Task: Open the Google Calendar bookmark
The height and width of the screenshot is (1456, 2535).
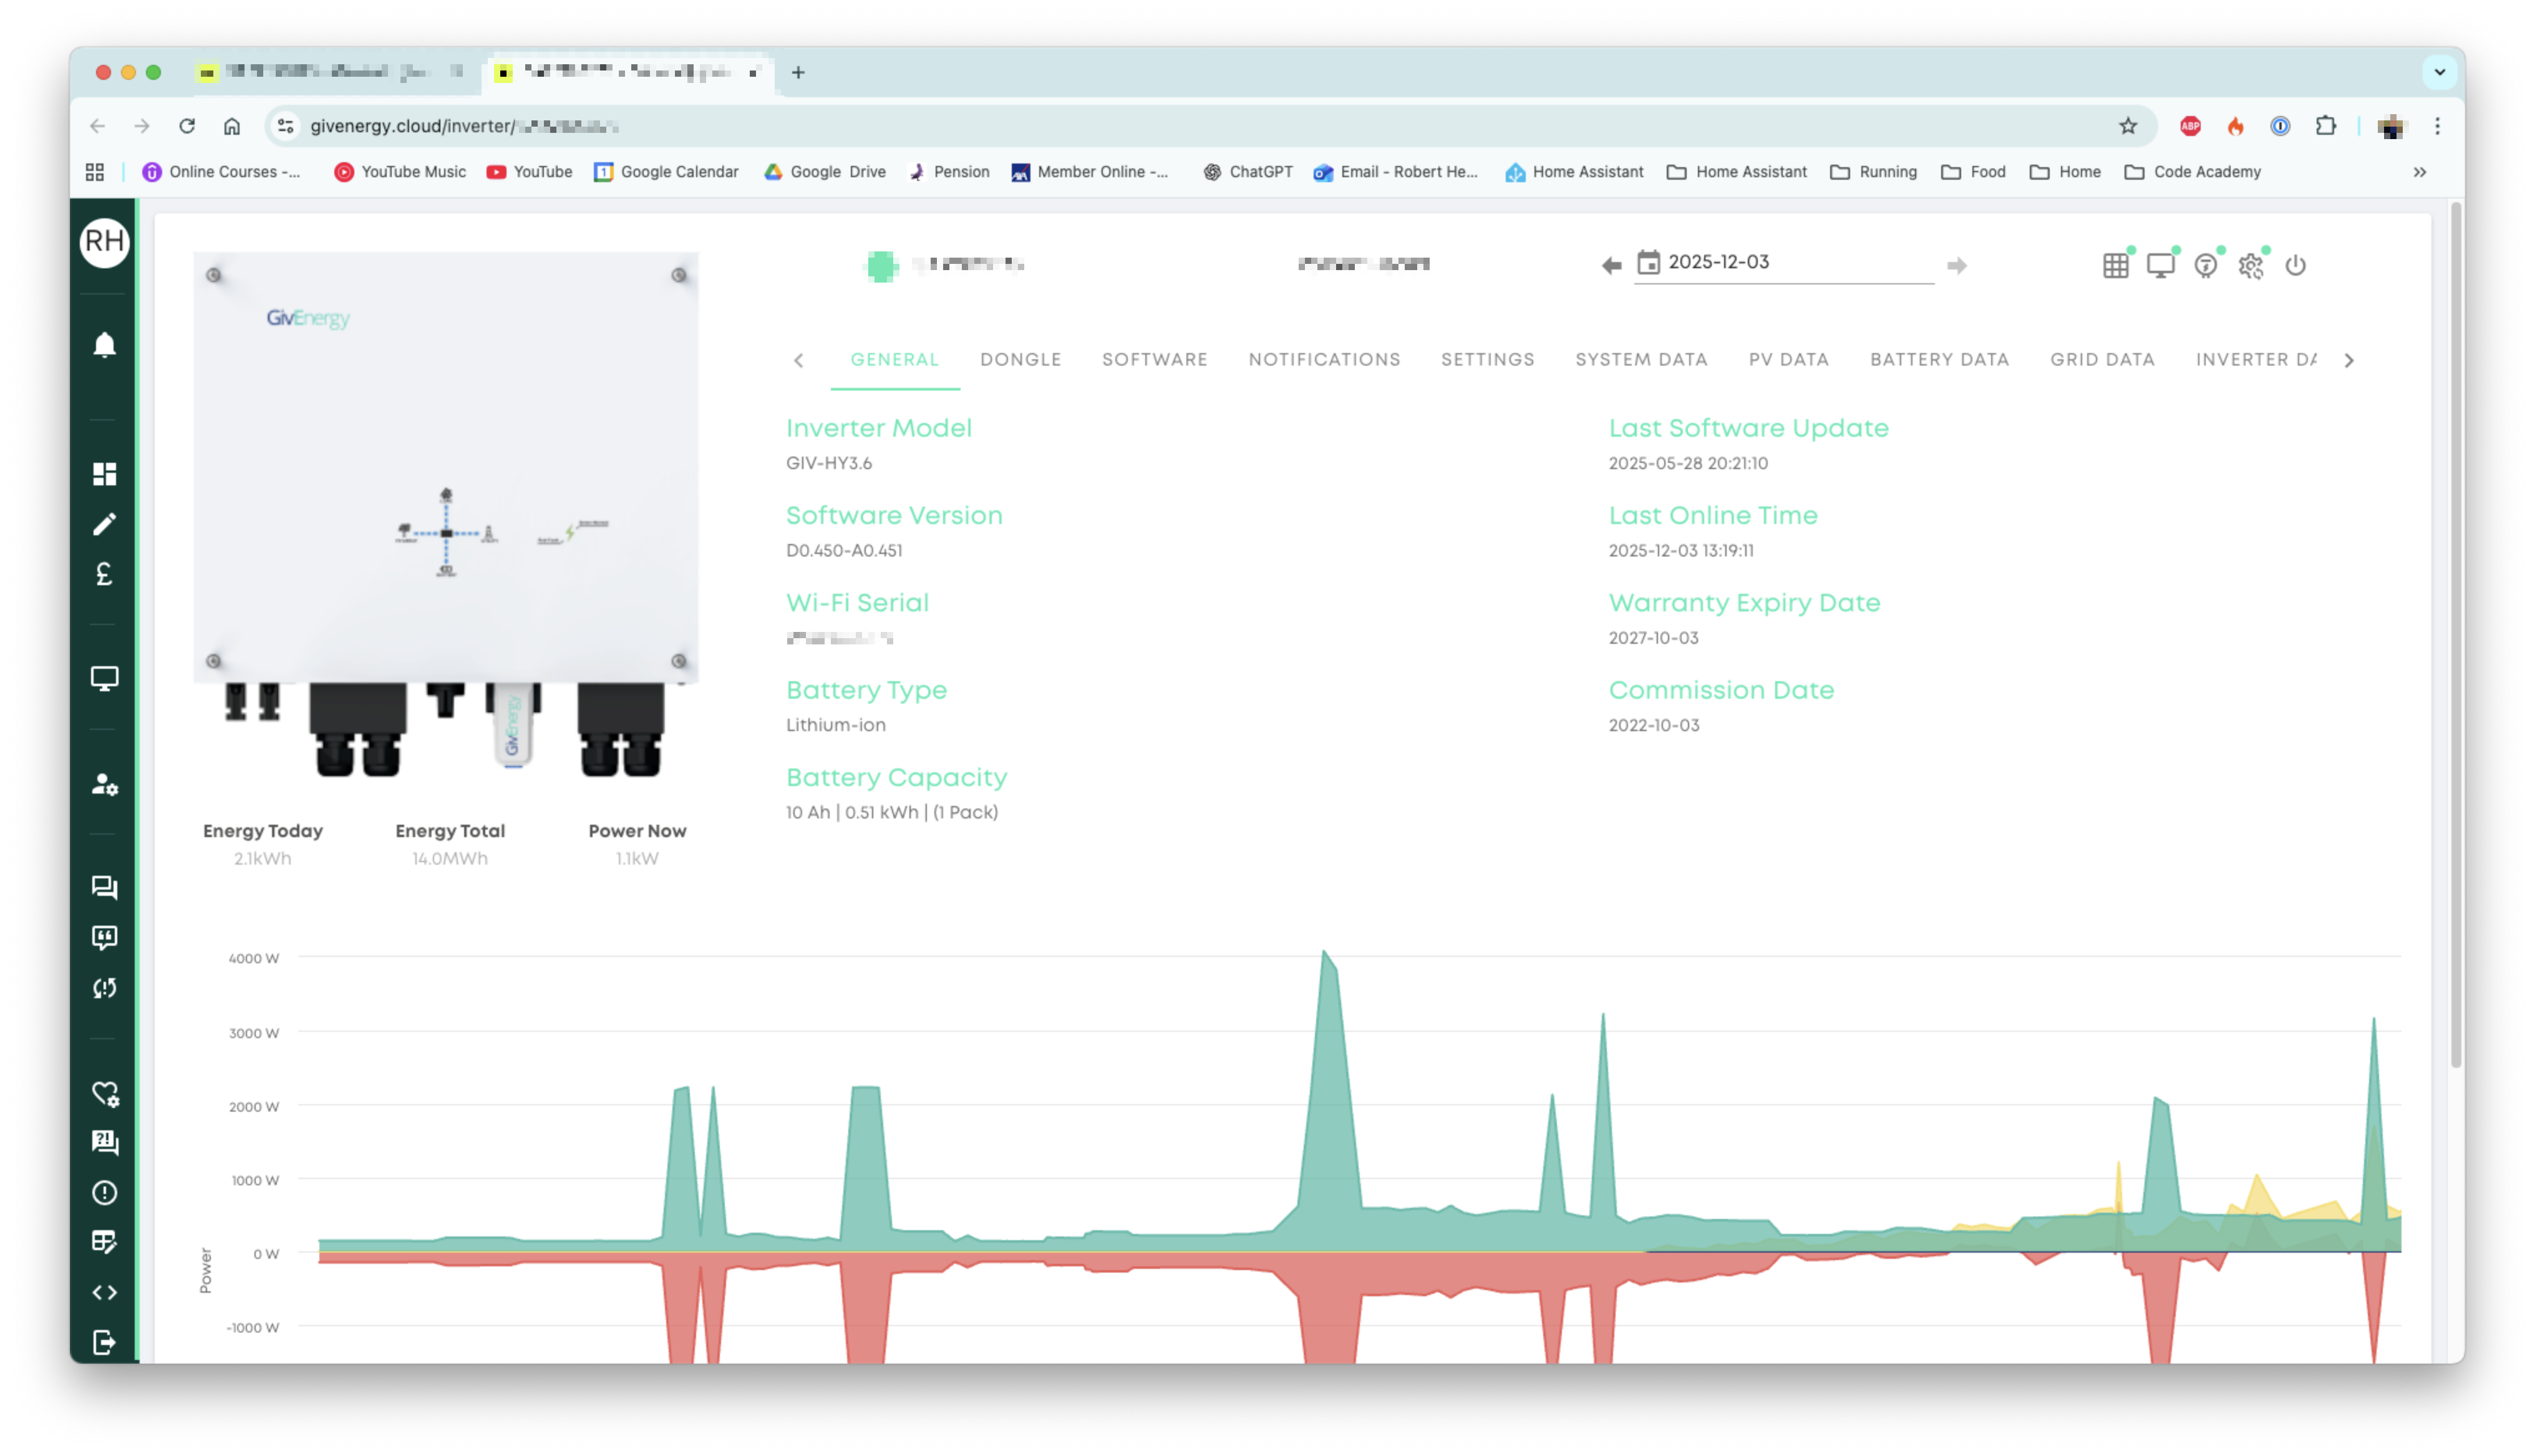Action: (666, 172)
